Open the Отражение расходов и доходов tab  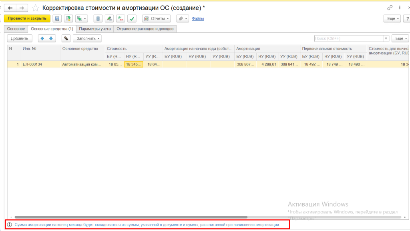[x=145, y=29]
